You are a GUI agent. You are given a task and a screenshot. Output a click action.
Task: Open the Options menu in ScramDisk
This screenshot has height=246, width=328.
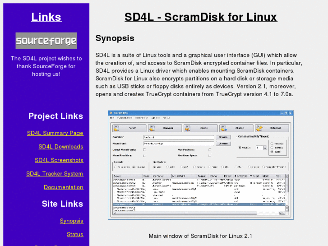(x=155, y=118)
